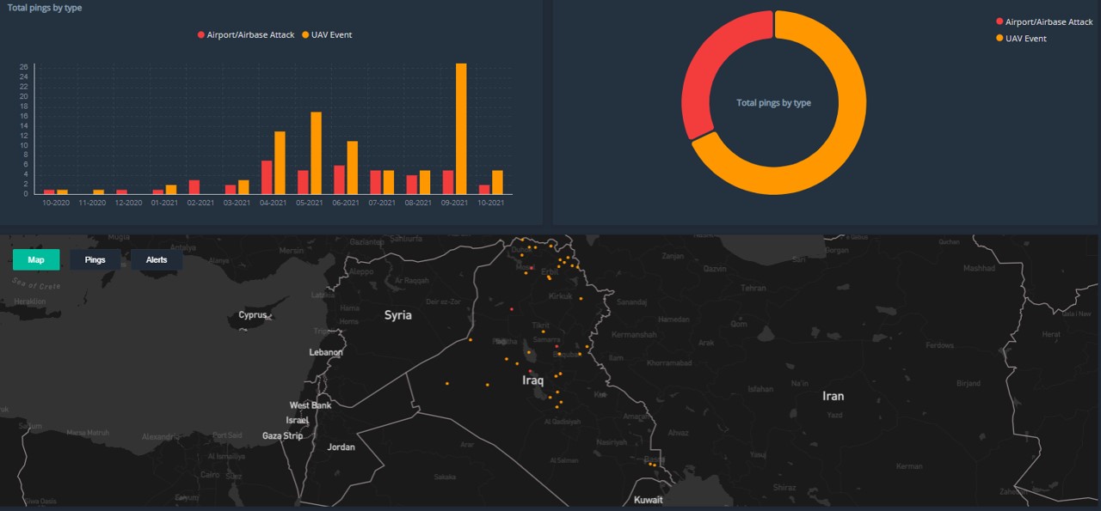Click the donut center label 'Total pings by type'

pos(774,103)
